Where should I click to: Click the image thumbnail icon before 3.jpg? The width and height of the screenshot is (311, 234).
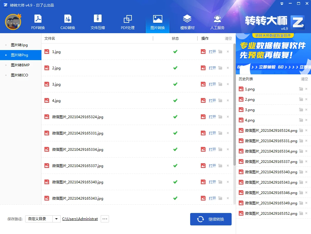pos(47,84)
